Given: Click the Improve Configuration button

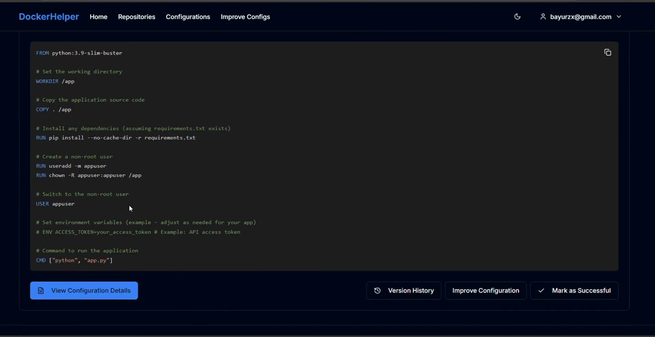Looking at the screenshot, I should [485, 291].
